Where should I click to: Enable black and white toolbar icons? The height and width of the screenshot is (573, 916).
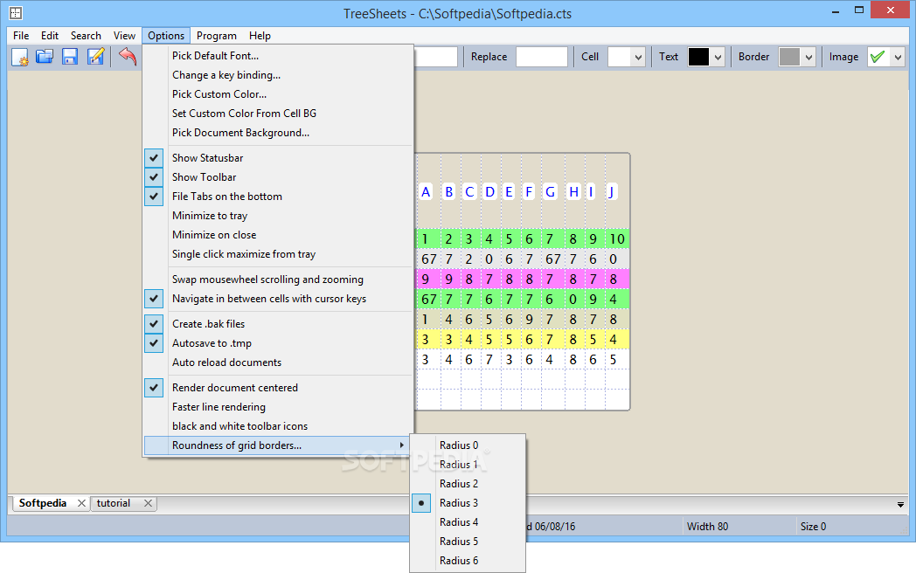[x=278, y=425]
